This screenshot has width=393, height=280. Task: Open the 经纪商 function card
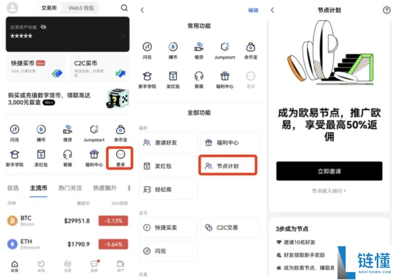[168, 190]
